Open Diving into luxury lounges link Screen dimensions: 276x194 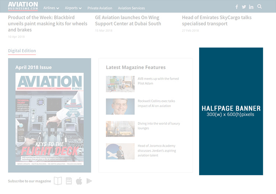pos(159,126)
